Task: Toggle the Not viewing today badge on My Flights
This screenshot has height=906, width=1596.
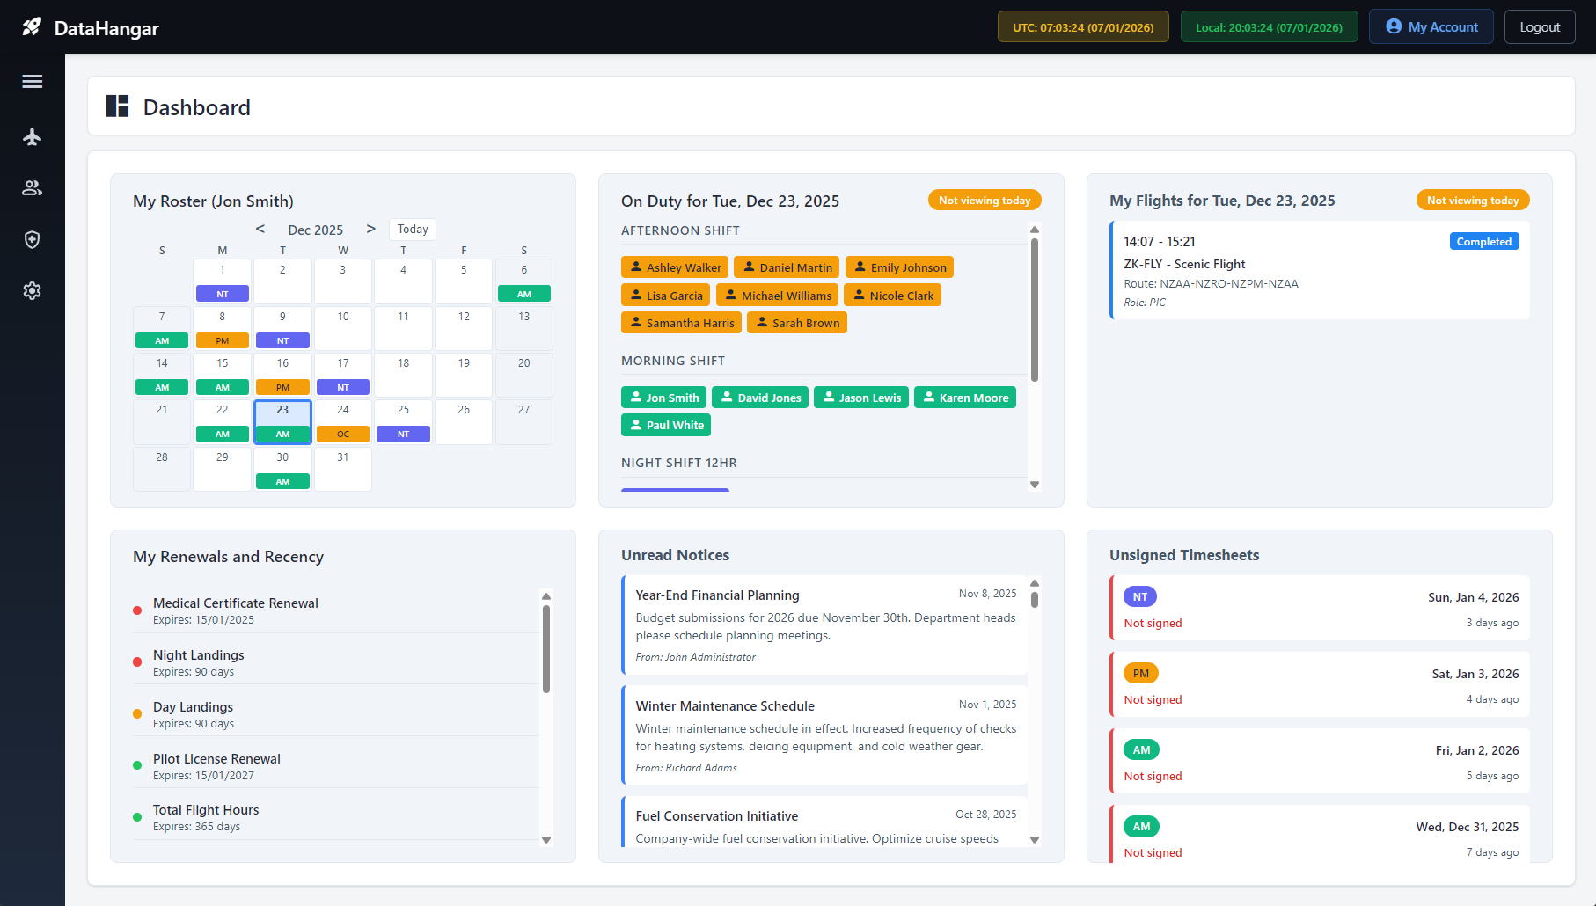Action: [x=1472, y=200]
